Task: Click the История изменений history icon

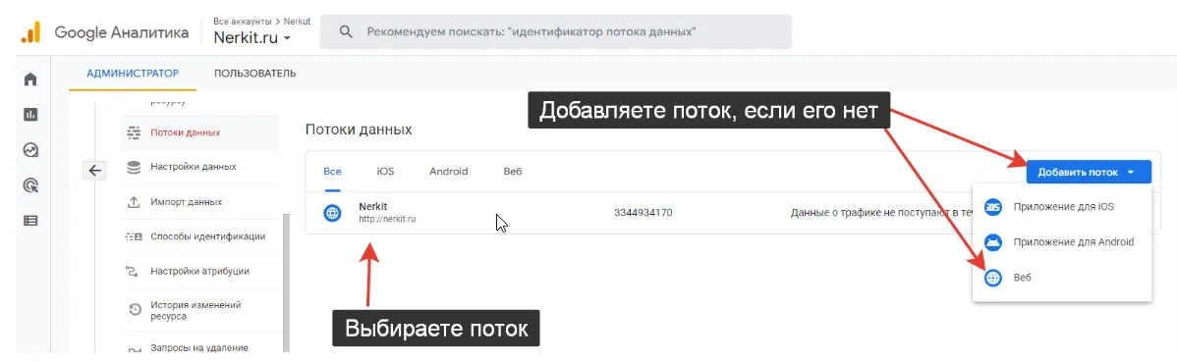Action: (x=135, y=310)
